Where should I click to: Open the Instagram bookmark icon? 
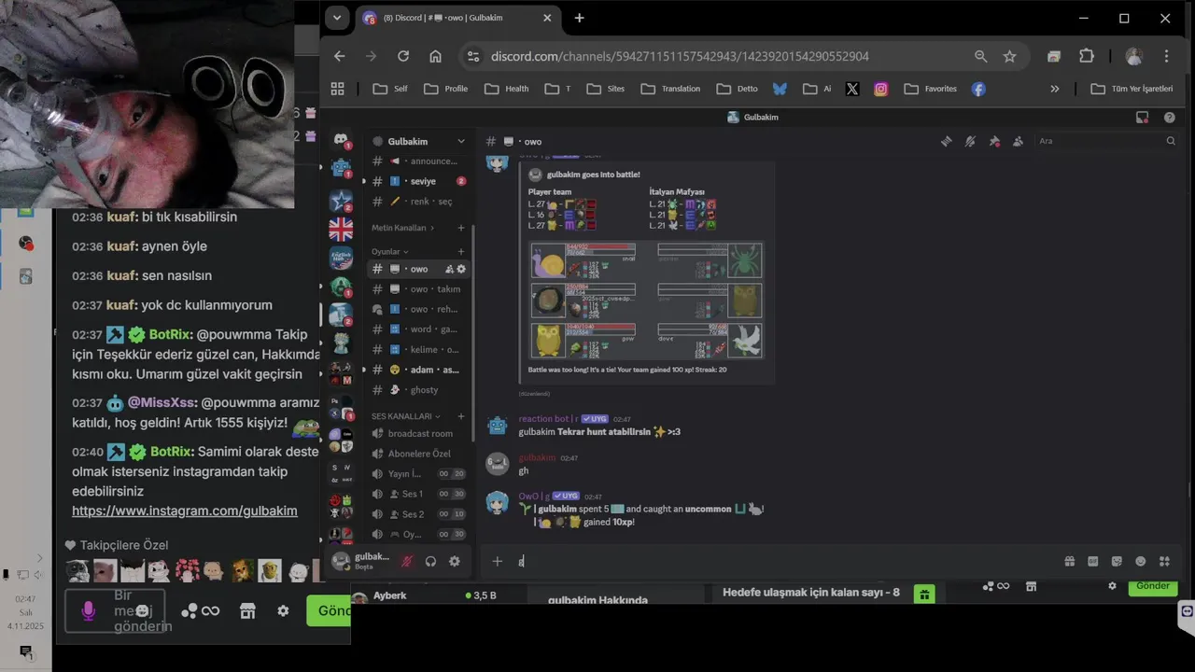coord(880,89)
